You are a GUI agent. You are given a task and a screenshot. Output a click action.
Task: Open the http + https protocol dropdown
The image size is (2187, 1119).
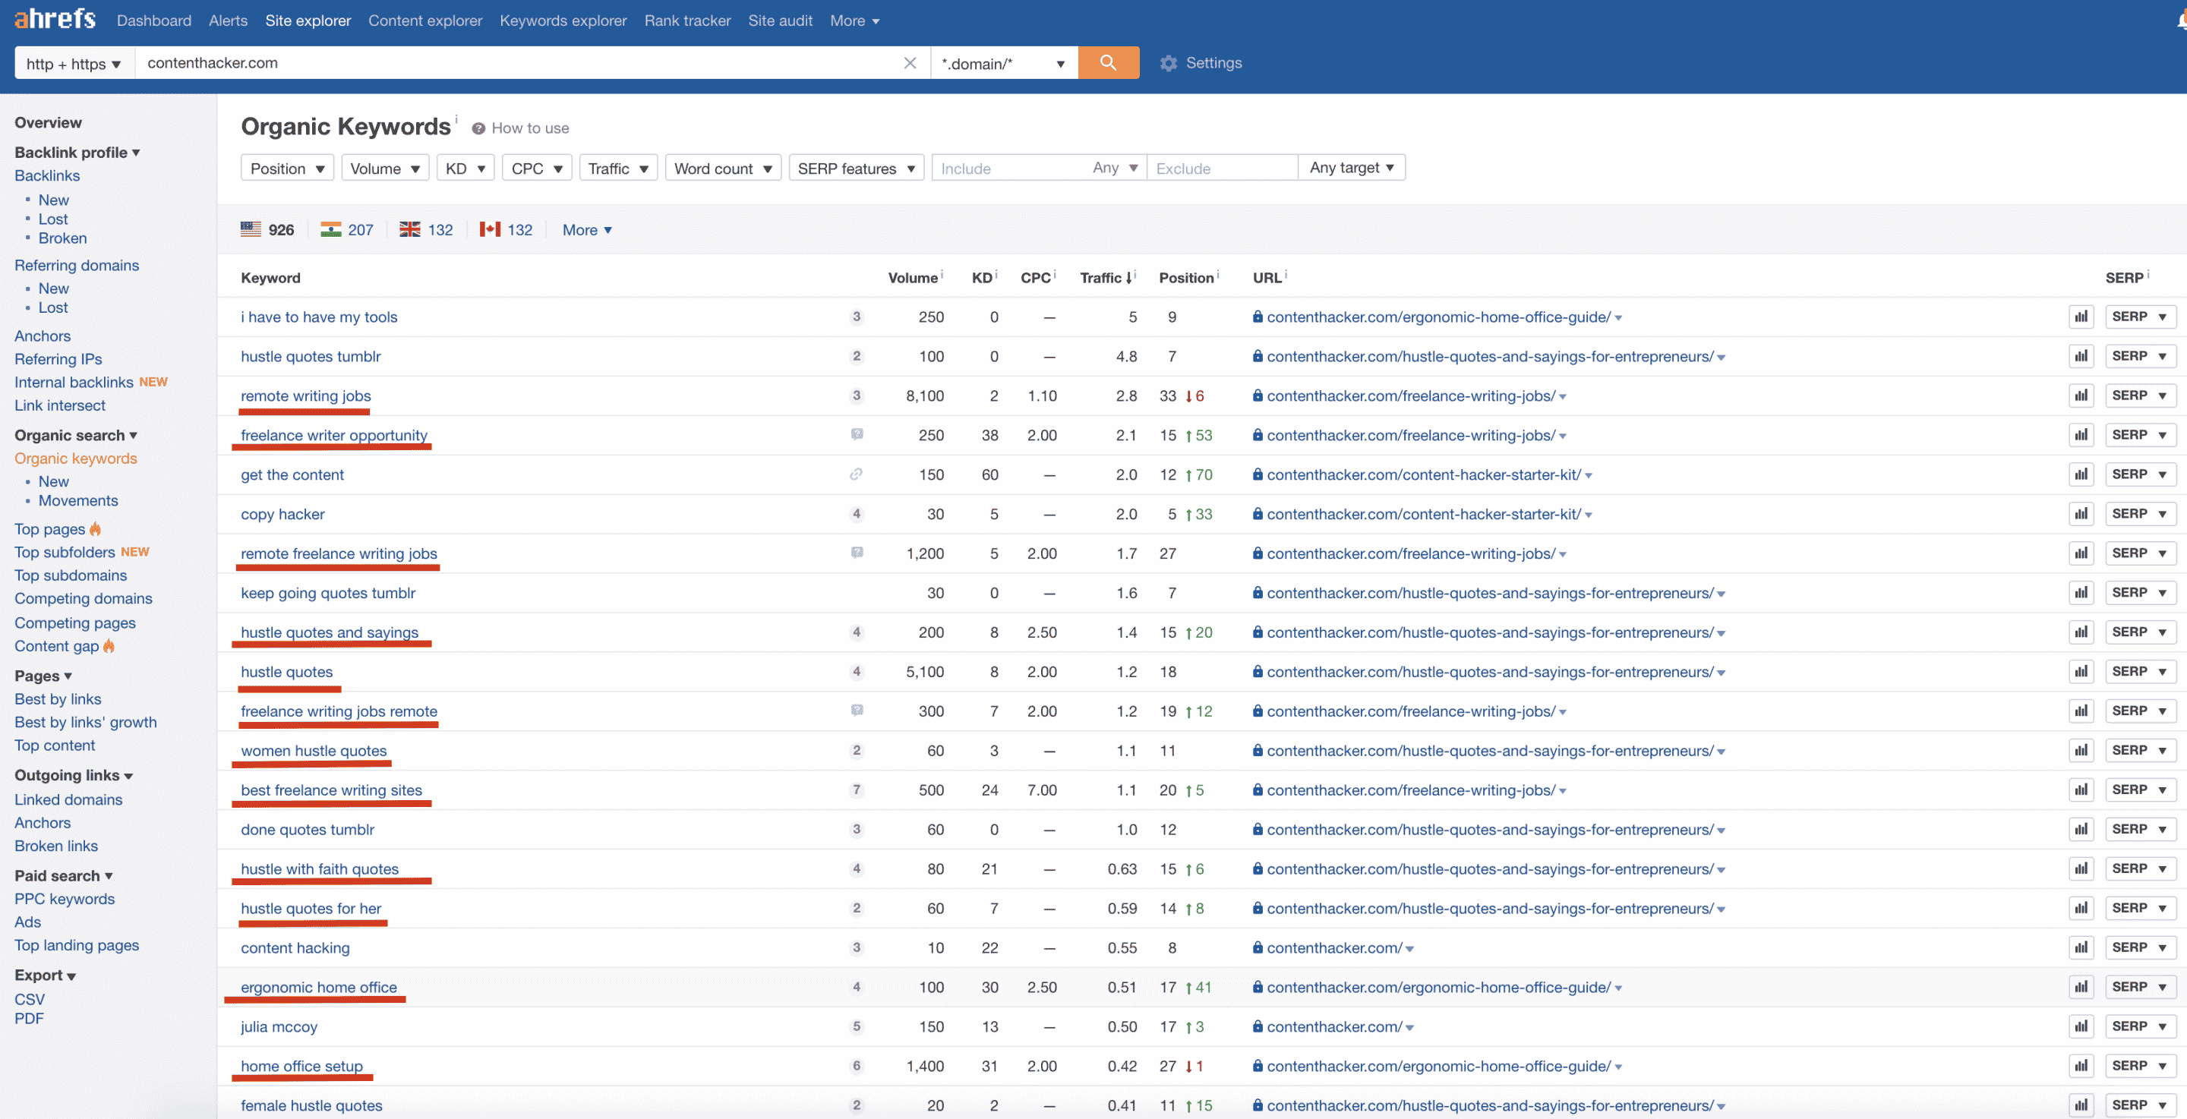pyautogui.click(x=74, y=64)
